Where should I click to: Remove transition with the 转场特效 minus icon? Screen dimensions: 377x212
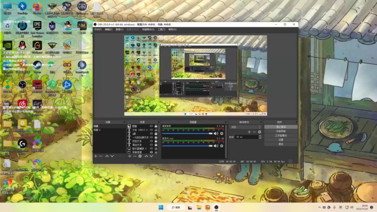254,132
